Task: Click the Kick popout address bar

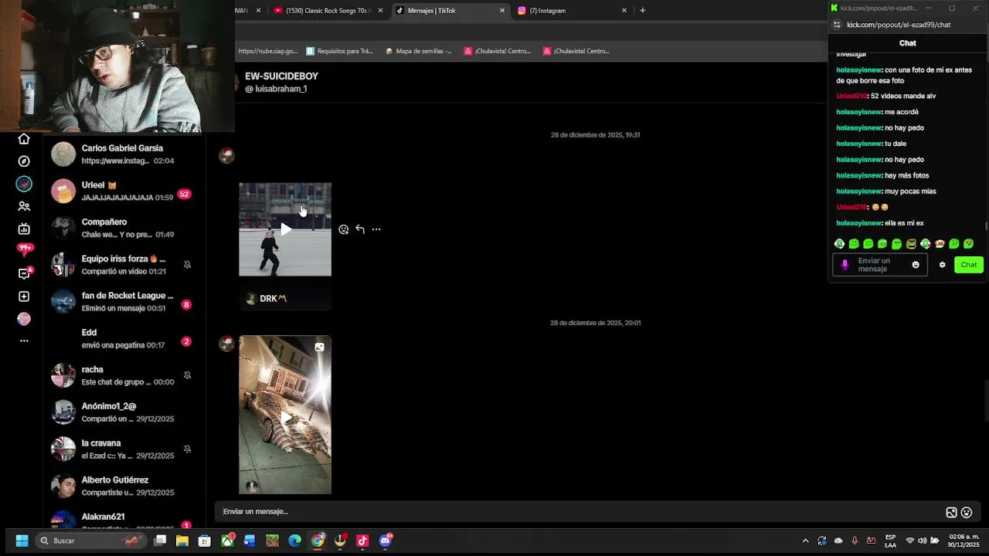Action: [x=899, y=25]
